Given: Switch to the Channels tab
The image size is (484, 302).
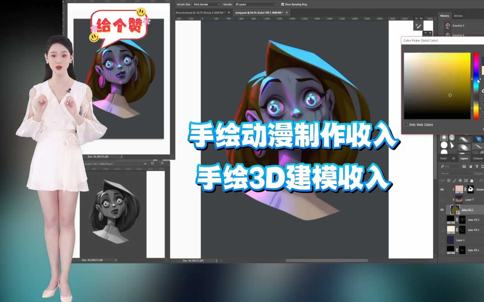Looking at the screenshot, I should coord(478,159).
